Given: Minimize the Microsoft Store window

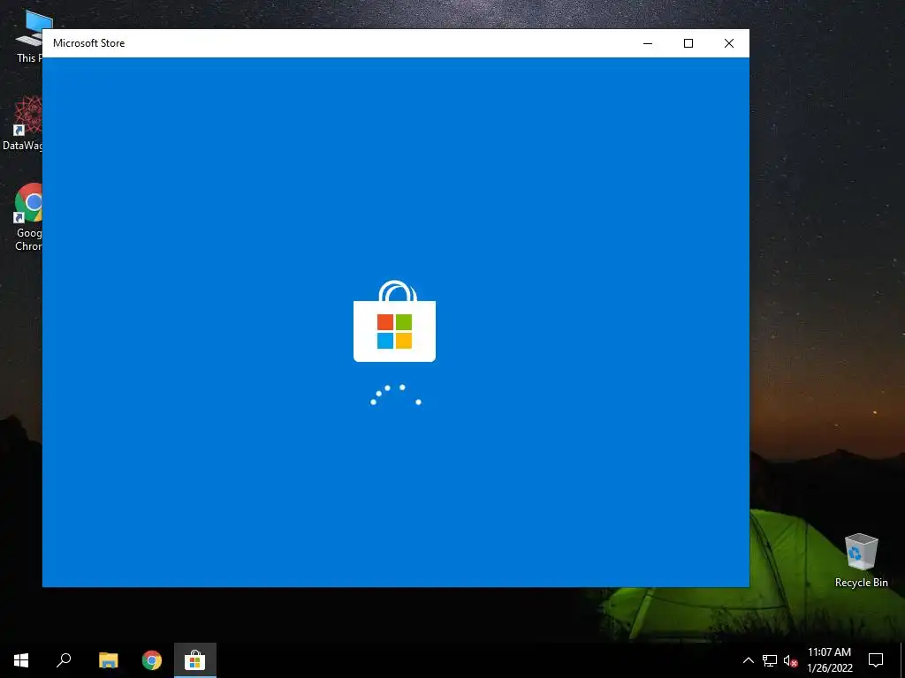Looking at the screenshot, I should tap(648, 43).
